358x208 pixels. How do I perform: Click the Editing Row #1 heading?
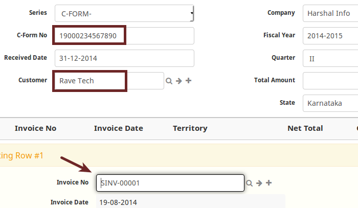point(21,155)
